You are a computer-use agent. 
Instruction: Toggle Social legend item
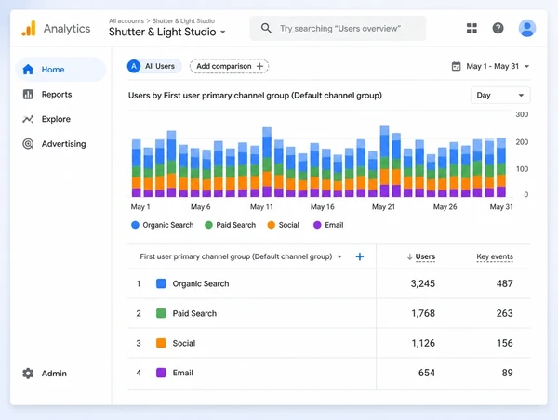(x=284, y=225)
